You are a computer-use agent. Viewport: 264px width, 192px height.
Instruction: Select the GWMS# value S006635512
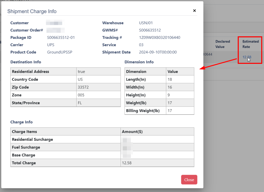tap(150, 30)
